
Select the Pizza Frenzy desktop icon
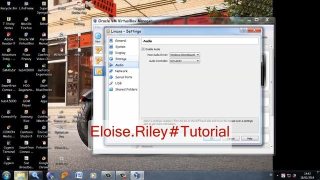[26, 54]
